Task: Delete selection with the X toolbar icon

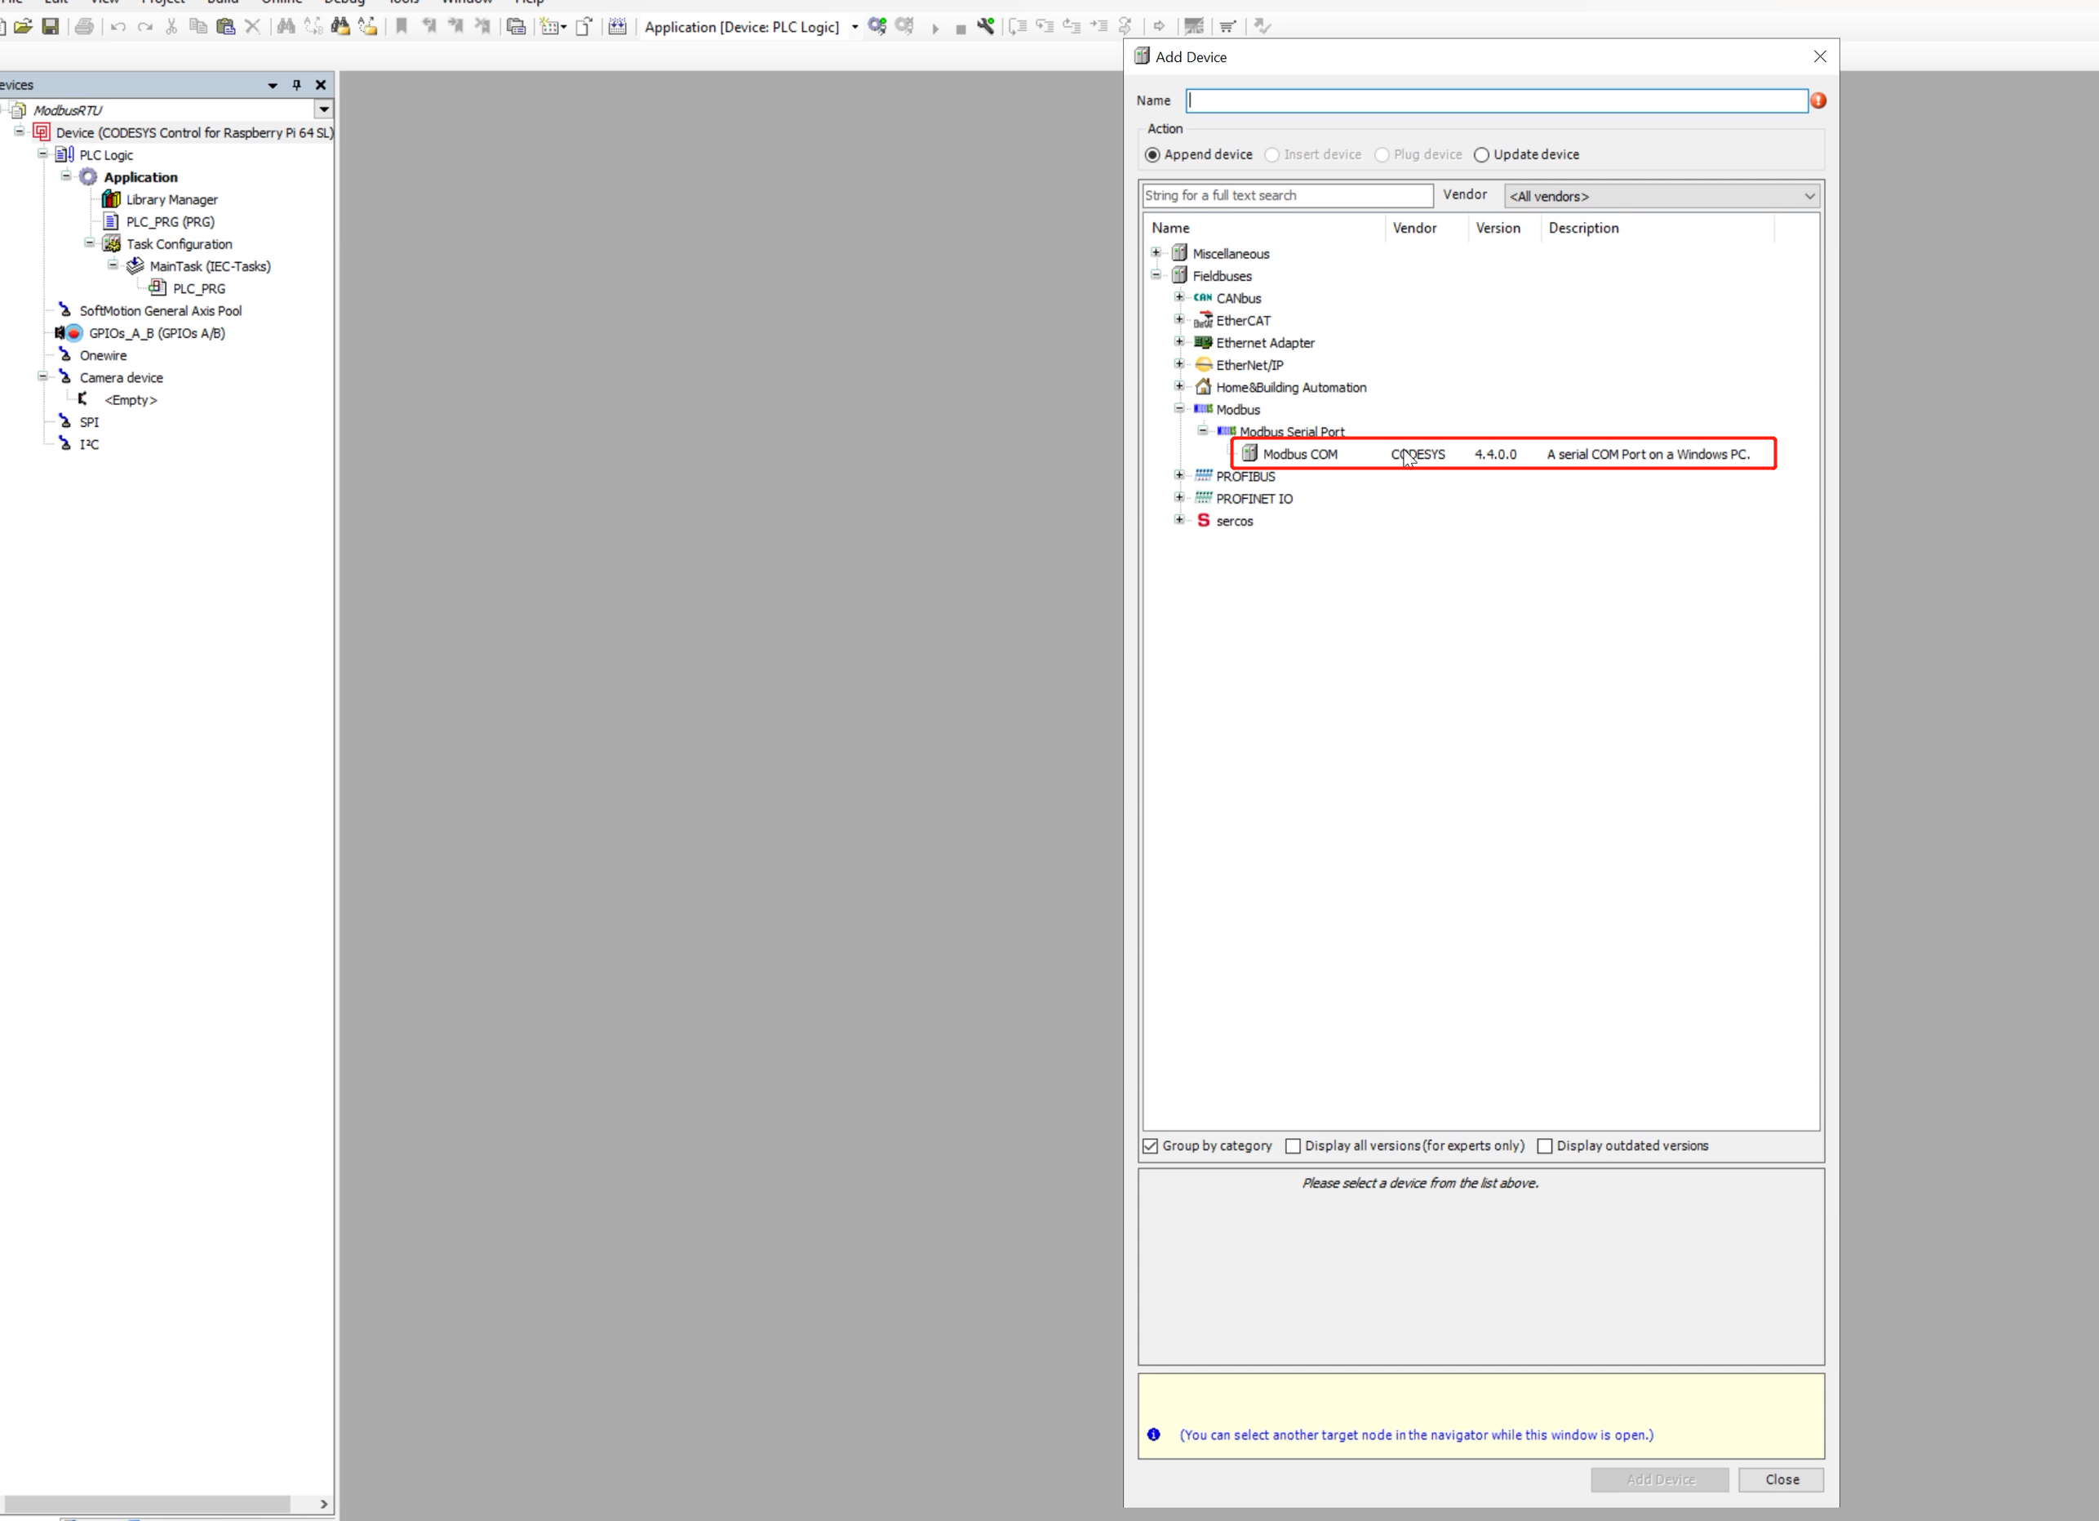Action: tap(251, 27)
